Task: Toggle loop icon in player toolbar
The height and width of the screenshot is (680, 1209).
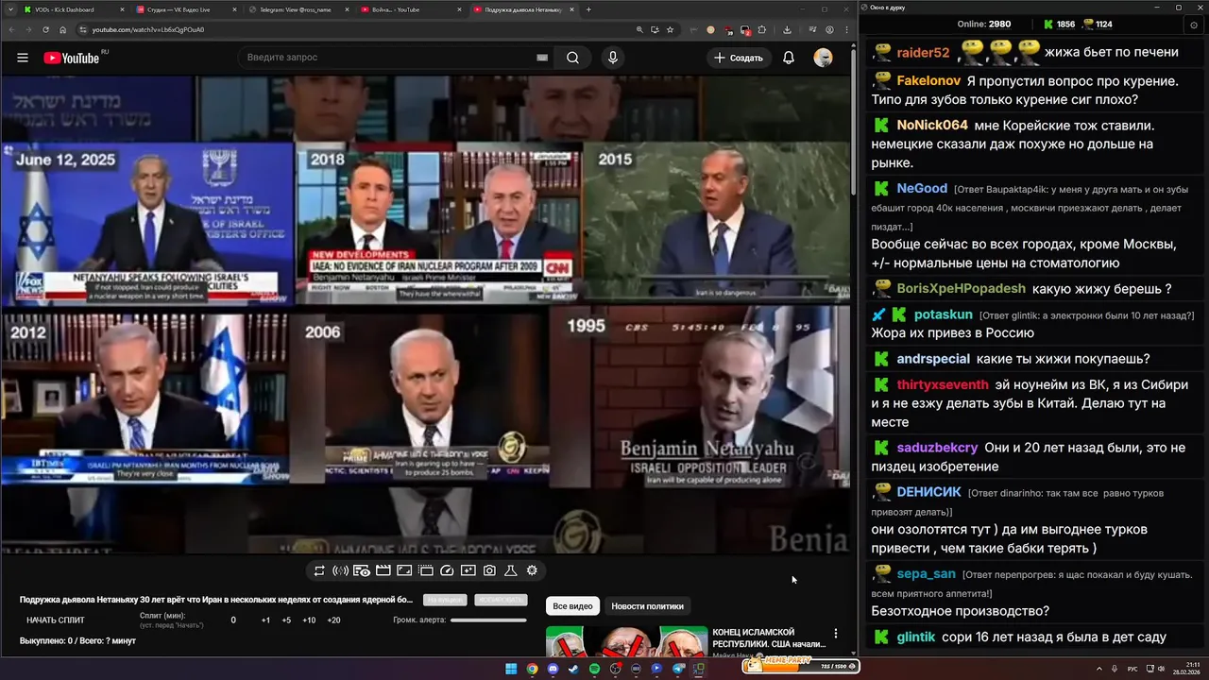Action: (319, 570)
